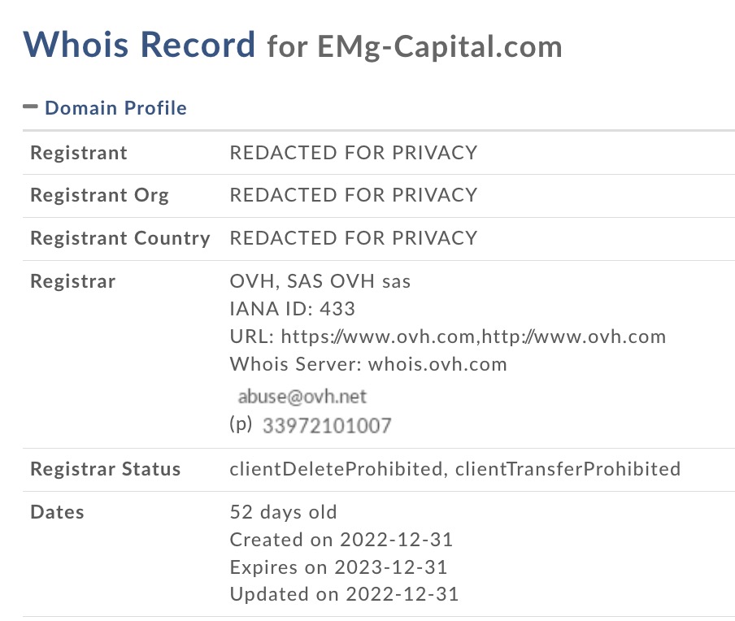The width and height of the screenshot is (735, 621).
Task: Click the Registrant Country row
Action: tap(120, 238)
